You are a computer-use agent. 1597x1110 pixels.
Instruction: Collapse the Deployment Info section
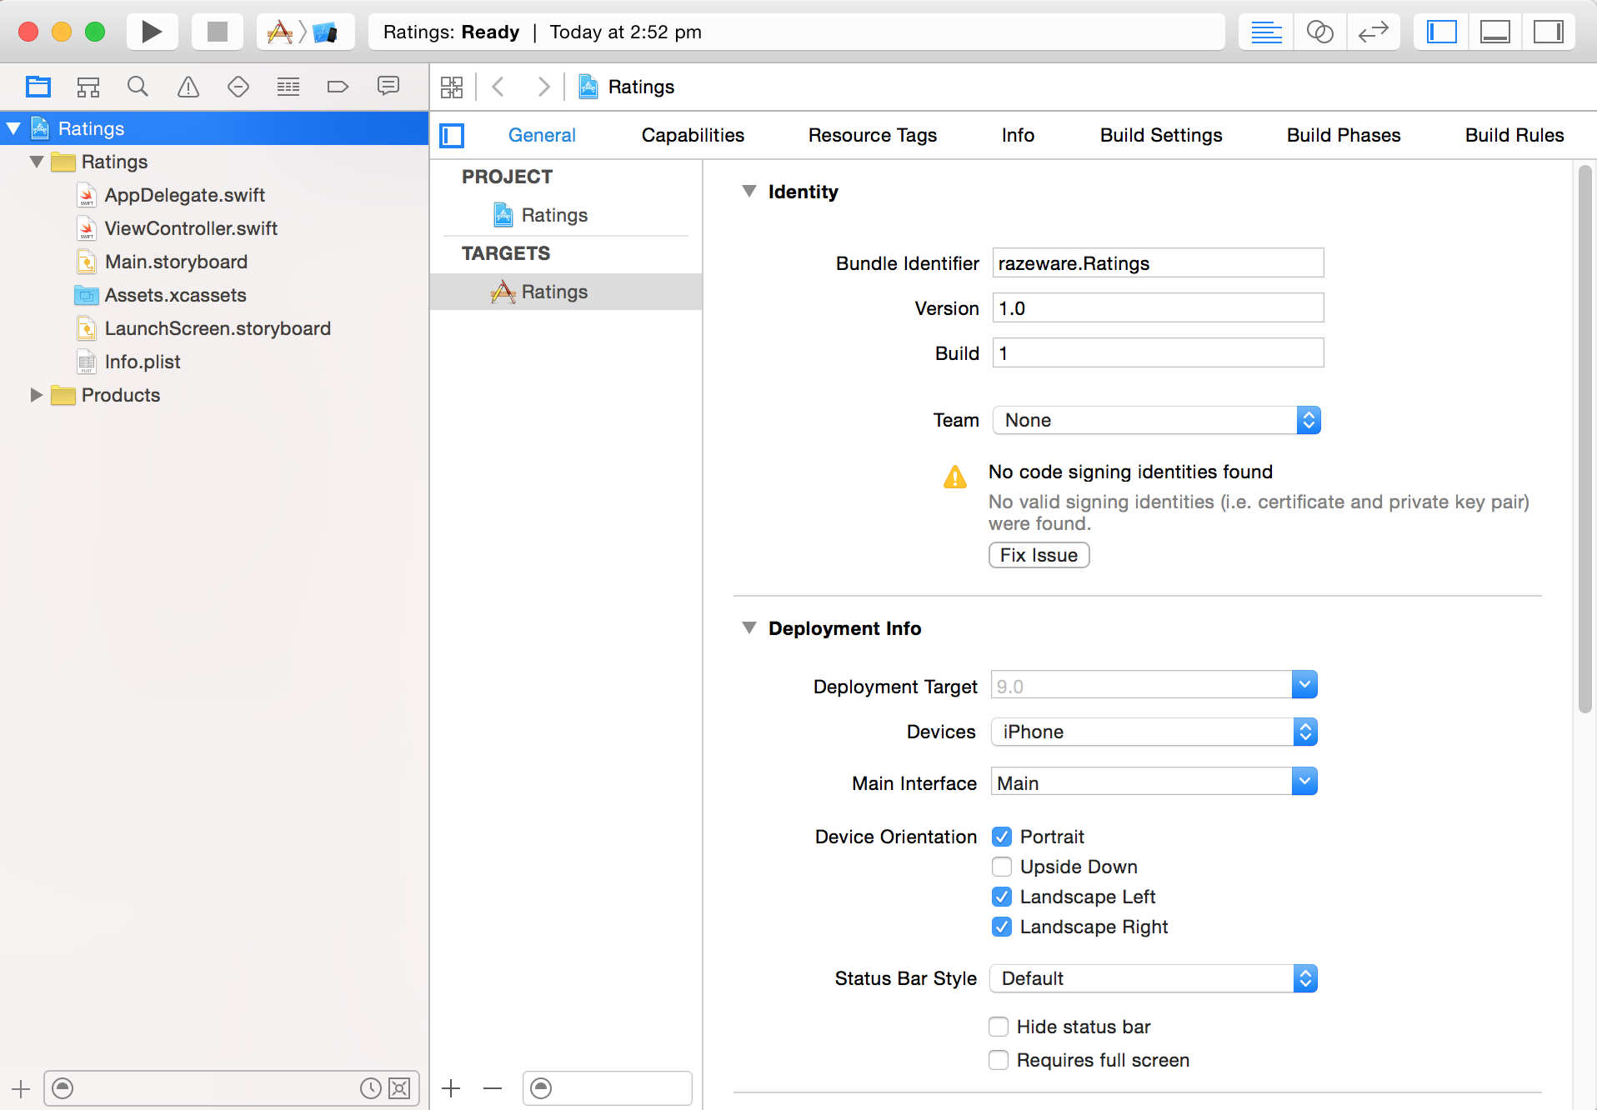(749, 628)
